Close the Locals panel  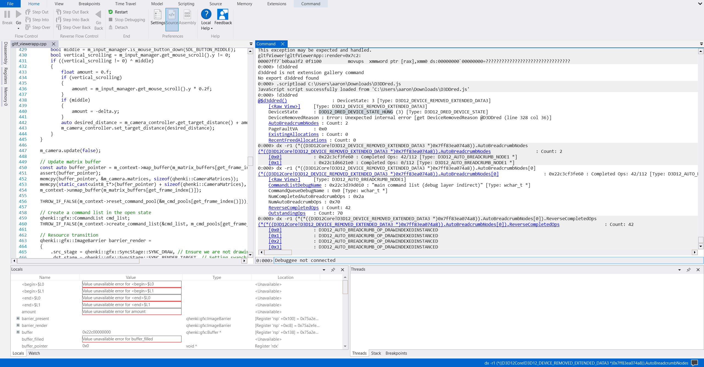pyautogui.click(x=342, y=270)
